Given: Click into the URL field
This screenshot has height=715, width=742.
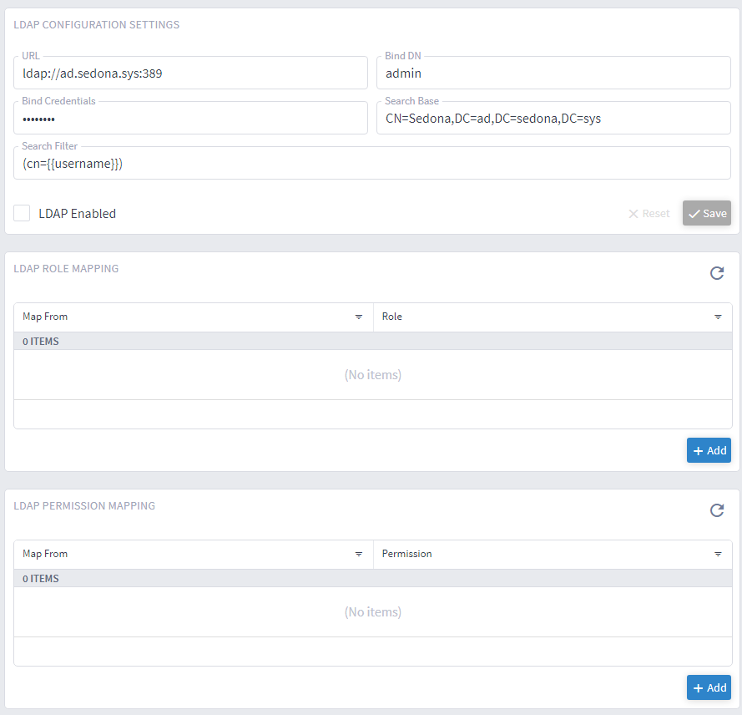Looking at the screenshot, I should point(190,74).
